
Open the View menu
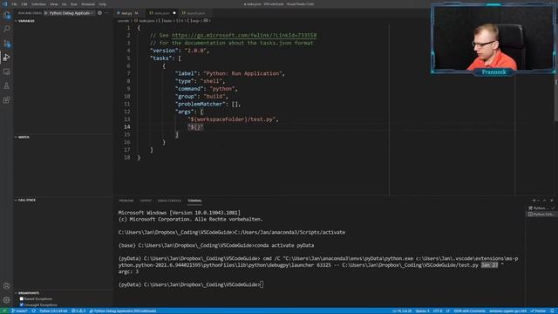(x=54, y=4)
